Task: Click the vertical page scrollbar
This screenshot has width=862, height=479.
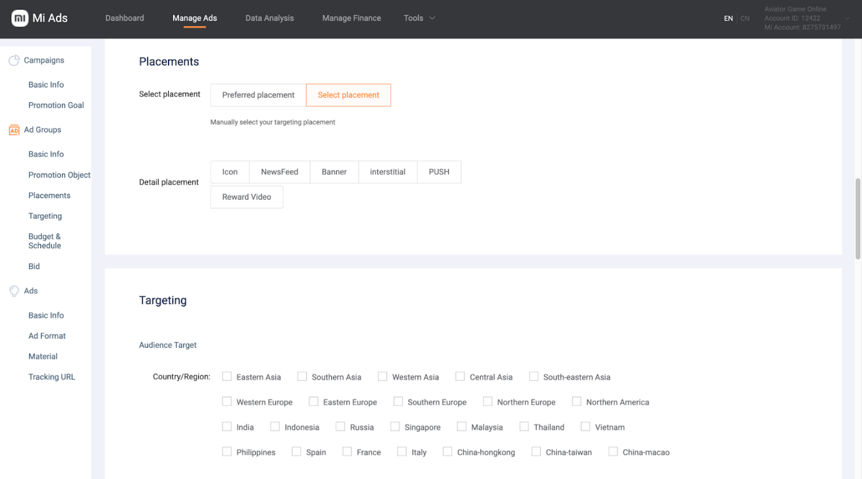Action: pos(858,218)
